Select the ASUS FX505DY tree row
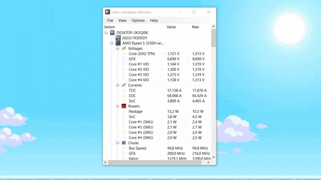The image size is (321, 180). coord(135,38)
